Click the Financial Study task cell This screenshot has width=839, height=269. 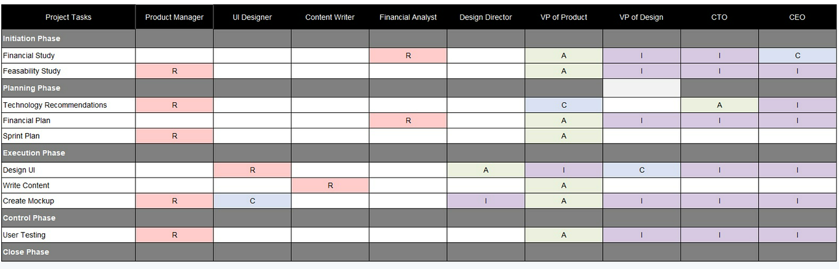(68, 56)
